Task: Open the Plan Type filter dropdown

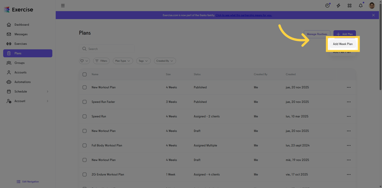Action: pos(123,61)
